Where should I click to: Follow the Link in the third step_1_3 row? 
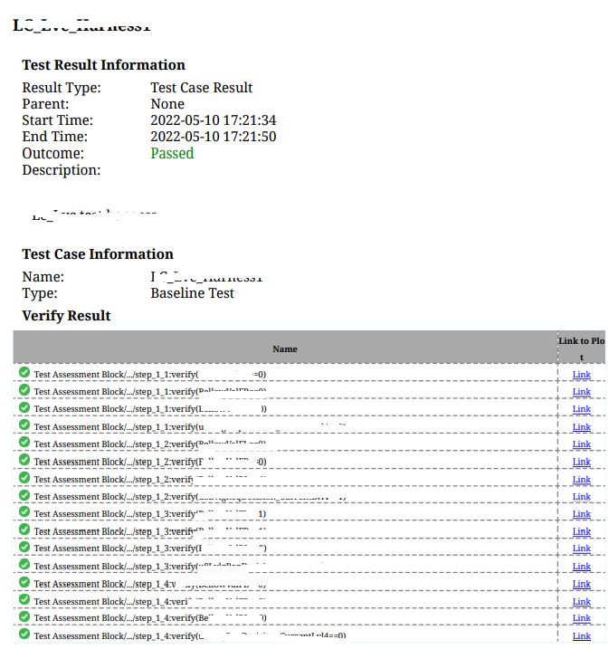click(x=581, y=549)
